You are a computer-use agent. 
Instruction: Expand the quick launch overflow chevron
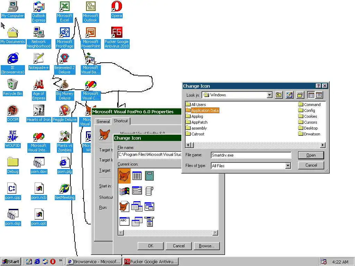click(x=60, y=260)
